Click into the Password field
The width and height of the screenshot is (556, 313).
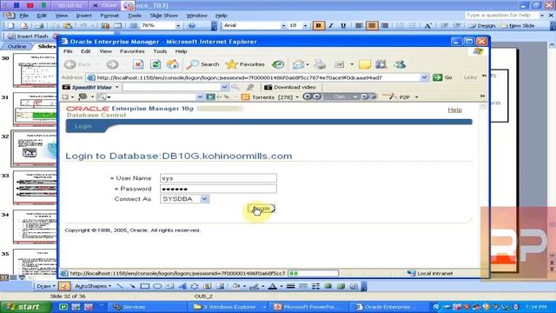[x=218, y=189]
